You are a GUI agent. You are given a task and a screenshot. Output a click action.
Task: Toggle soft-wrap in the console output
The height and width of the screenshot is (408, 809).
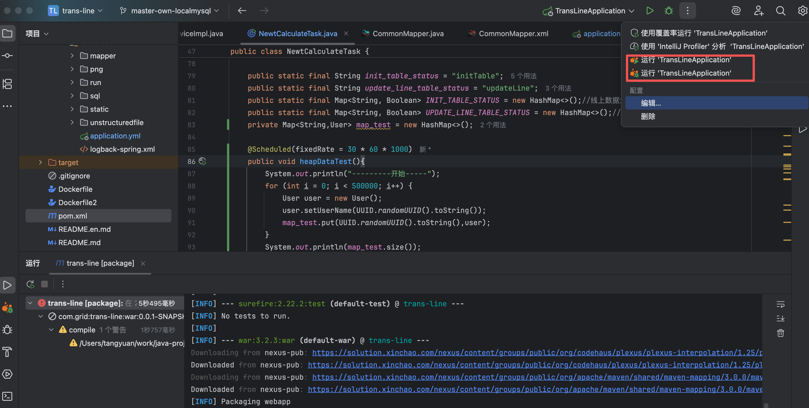[780, 304]
